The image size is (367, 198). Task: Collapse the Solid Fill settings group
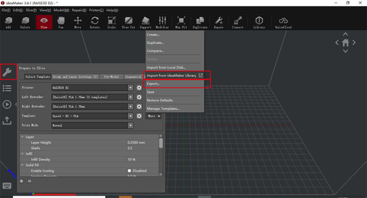pyautogui.click(x=23, y=165)
